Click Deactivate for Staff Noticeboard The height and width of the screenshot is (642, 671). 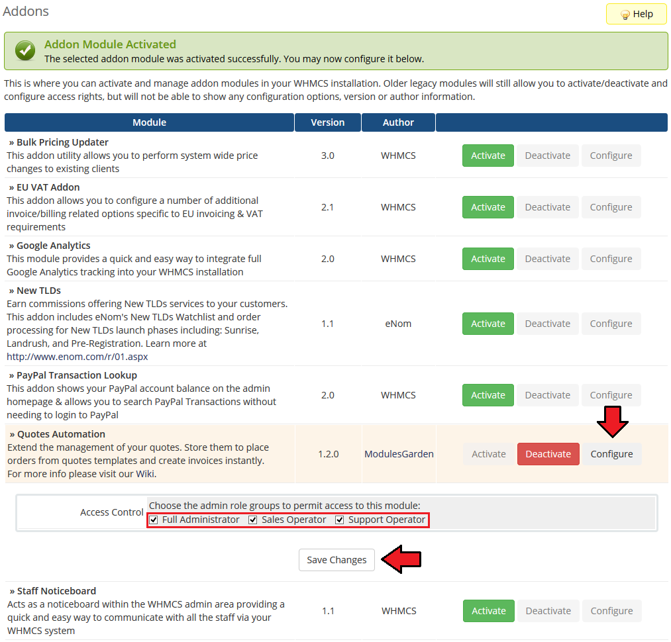pyautogui.click(x=548, y=611)
